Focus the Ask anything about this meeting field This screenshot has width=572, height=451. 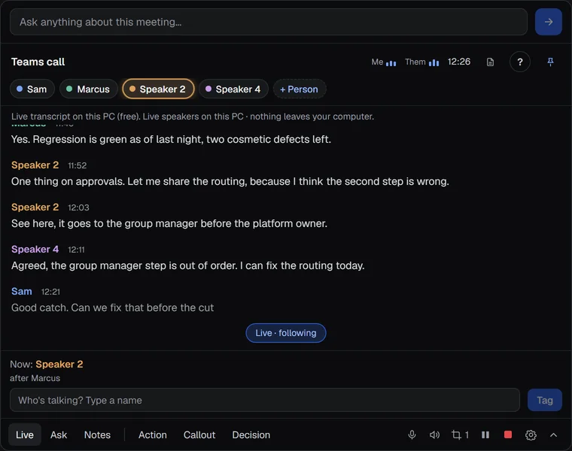(x=269, y=22)
